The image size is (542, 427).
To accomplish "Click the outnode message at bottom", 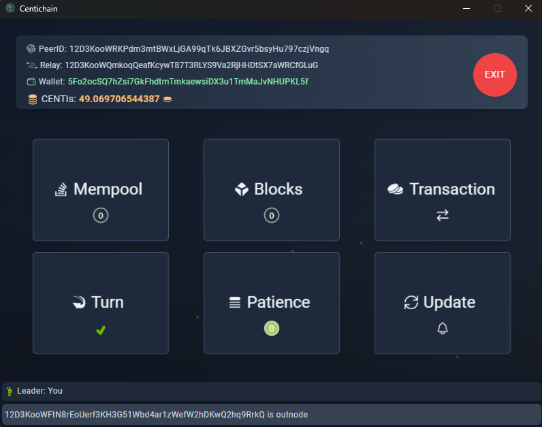I will coord(156,415).
